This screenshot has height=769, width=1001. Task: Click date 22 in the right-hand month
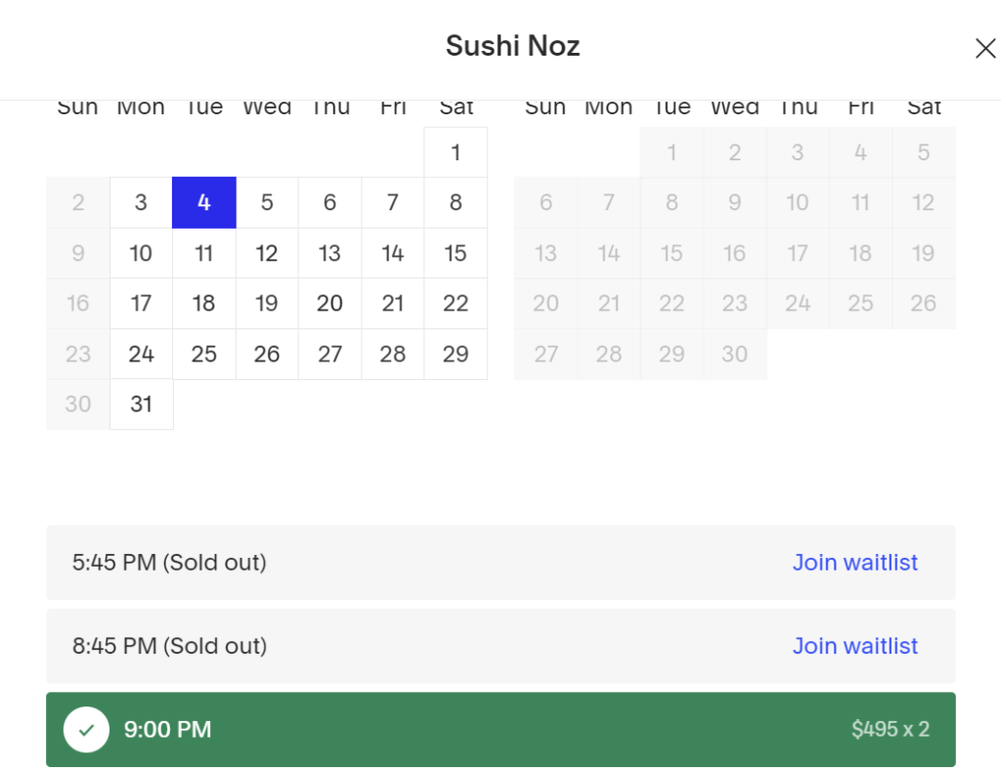[672, 303]
